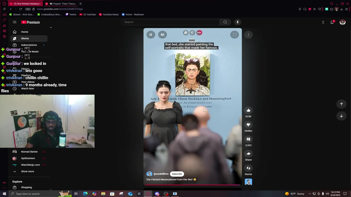This screenshot has width=351, height=197.
Task: Reload the page
Action: [20, 9]
